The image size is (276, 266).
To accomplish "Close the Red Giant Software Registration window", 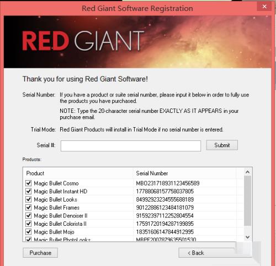I will tap(264, 7).
